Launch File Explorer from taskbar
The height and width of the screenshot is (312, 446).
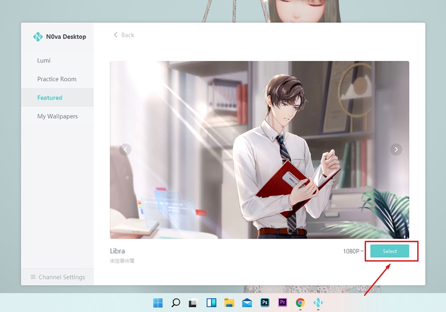click(x=229, y=303)
